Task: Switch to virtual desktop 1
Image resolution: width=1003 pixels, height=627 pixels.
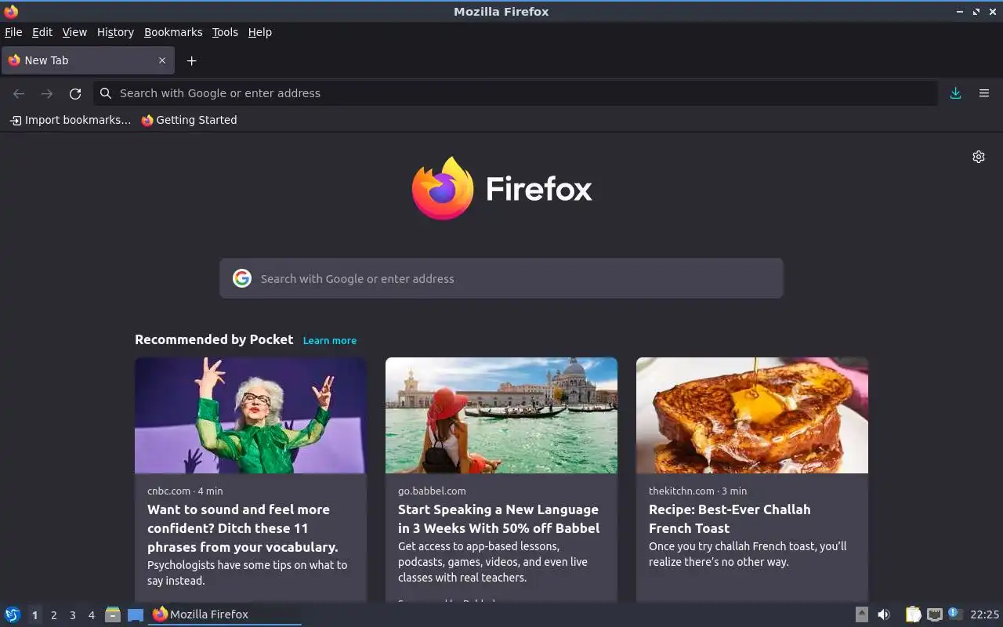Action: 34,615
